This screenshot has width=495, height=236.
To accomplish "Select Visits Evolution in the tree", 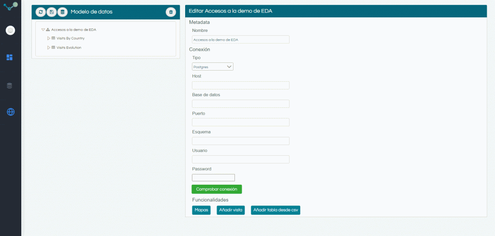I will pos(69,47).
